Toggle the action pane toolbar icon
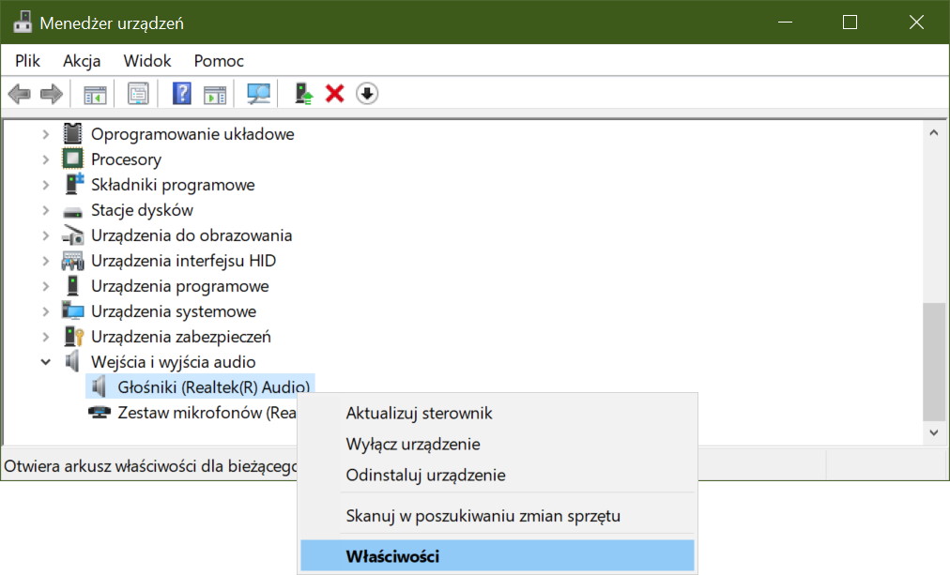 215,95
